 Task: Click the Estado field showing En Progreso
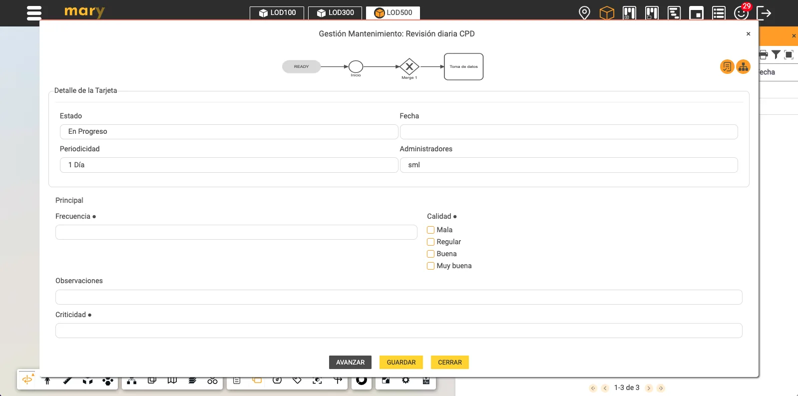(x=229, y=132)
